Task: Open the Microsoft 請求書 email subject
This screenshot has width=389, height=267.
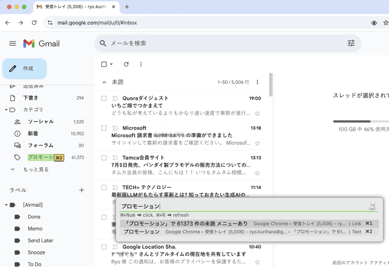Action: [172, 136]
